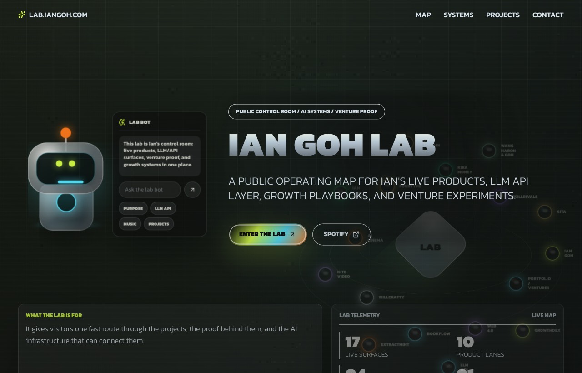The height and width of the screenshot is (373, 582).
Task: Open the Kita map node
Action: (545, 212)
